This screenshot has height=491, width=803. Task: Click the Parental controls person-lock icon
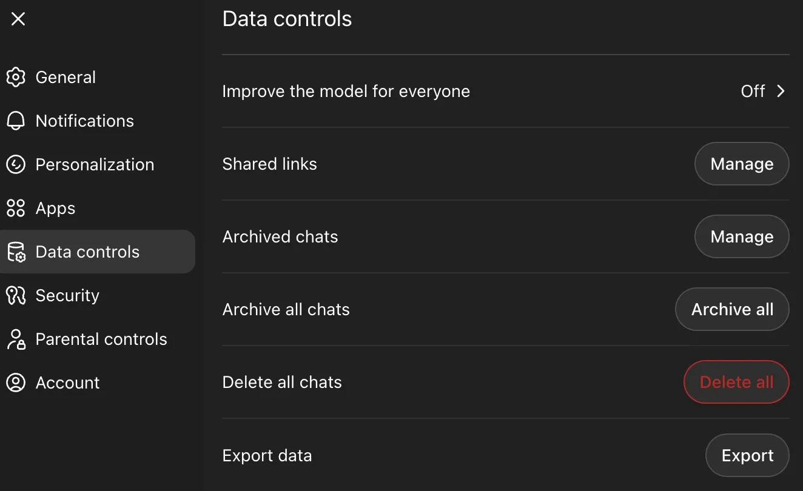16,339
